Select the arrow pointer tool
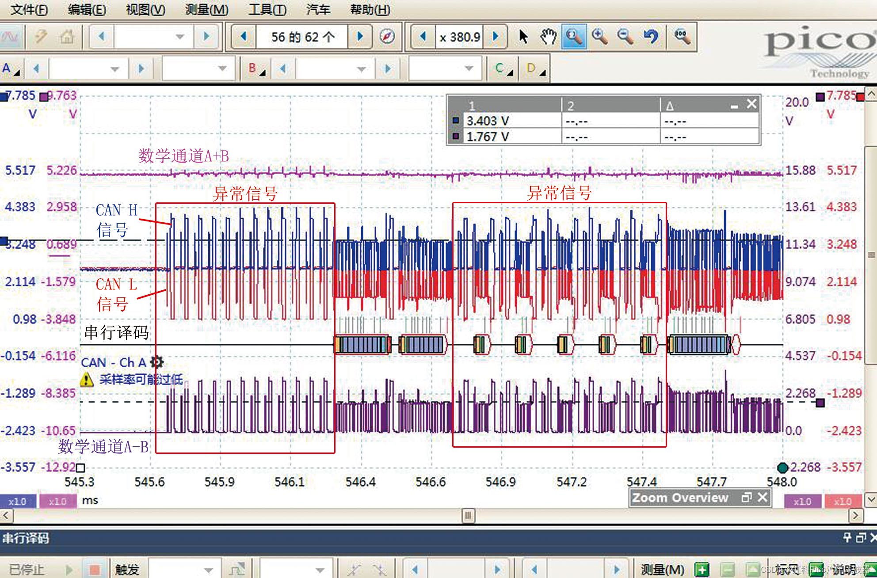 (523, 37)
